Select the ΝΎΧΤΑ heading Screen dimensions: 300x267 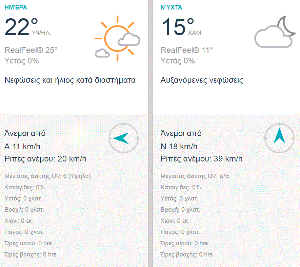pyautogui.click(x=172, y=7)
